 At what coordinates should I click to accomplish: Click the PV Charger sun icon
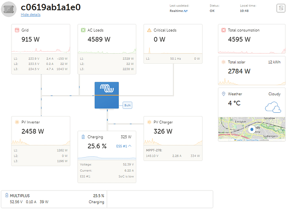tap(149, 122)
